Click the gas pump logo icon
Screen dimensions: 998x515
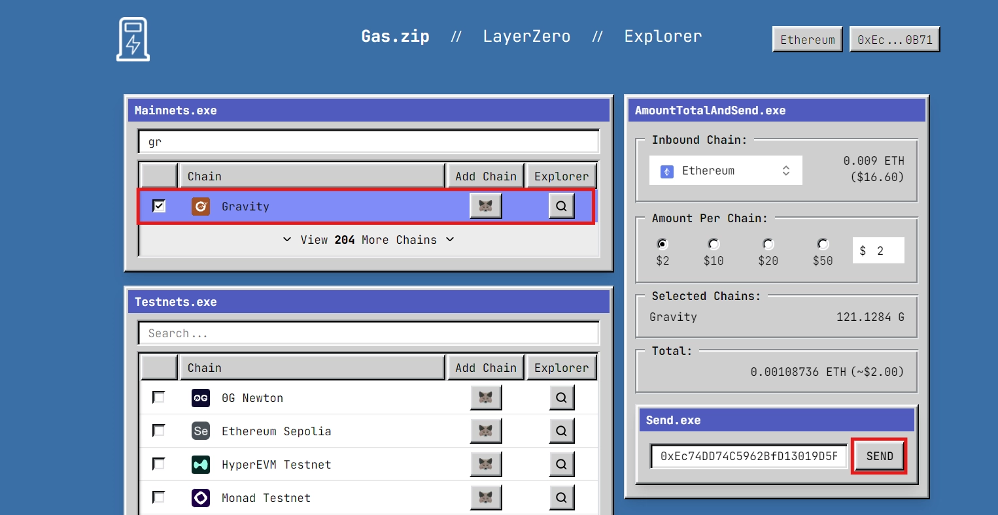click(x=133, y=39)
